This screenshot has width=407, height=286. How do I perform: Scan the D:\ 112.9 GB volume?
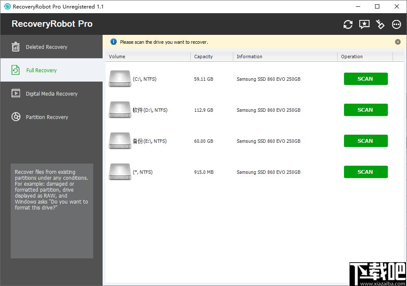[366, 110]
